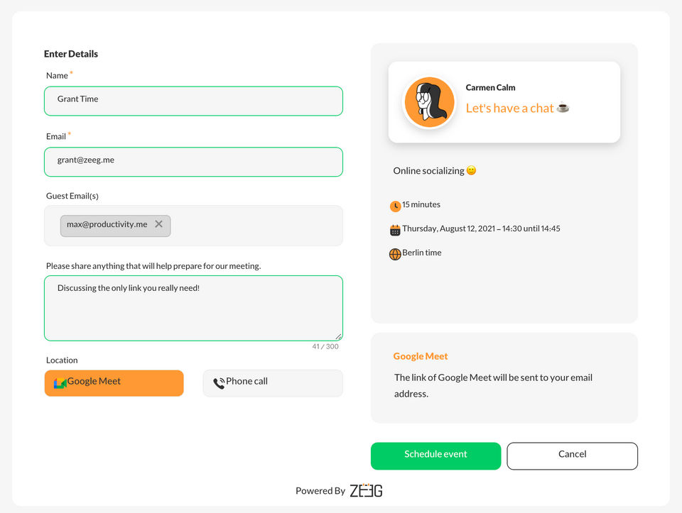Viewport: 682px width, 513px height.
Task: Click the orange clock duration icon
Action: point(395,206)
